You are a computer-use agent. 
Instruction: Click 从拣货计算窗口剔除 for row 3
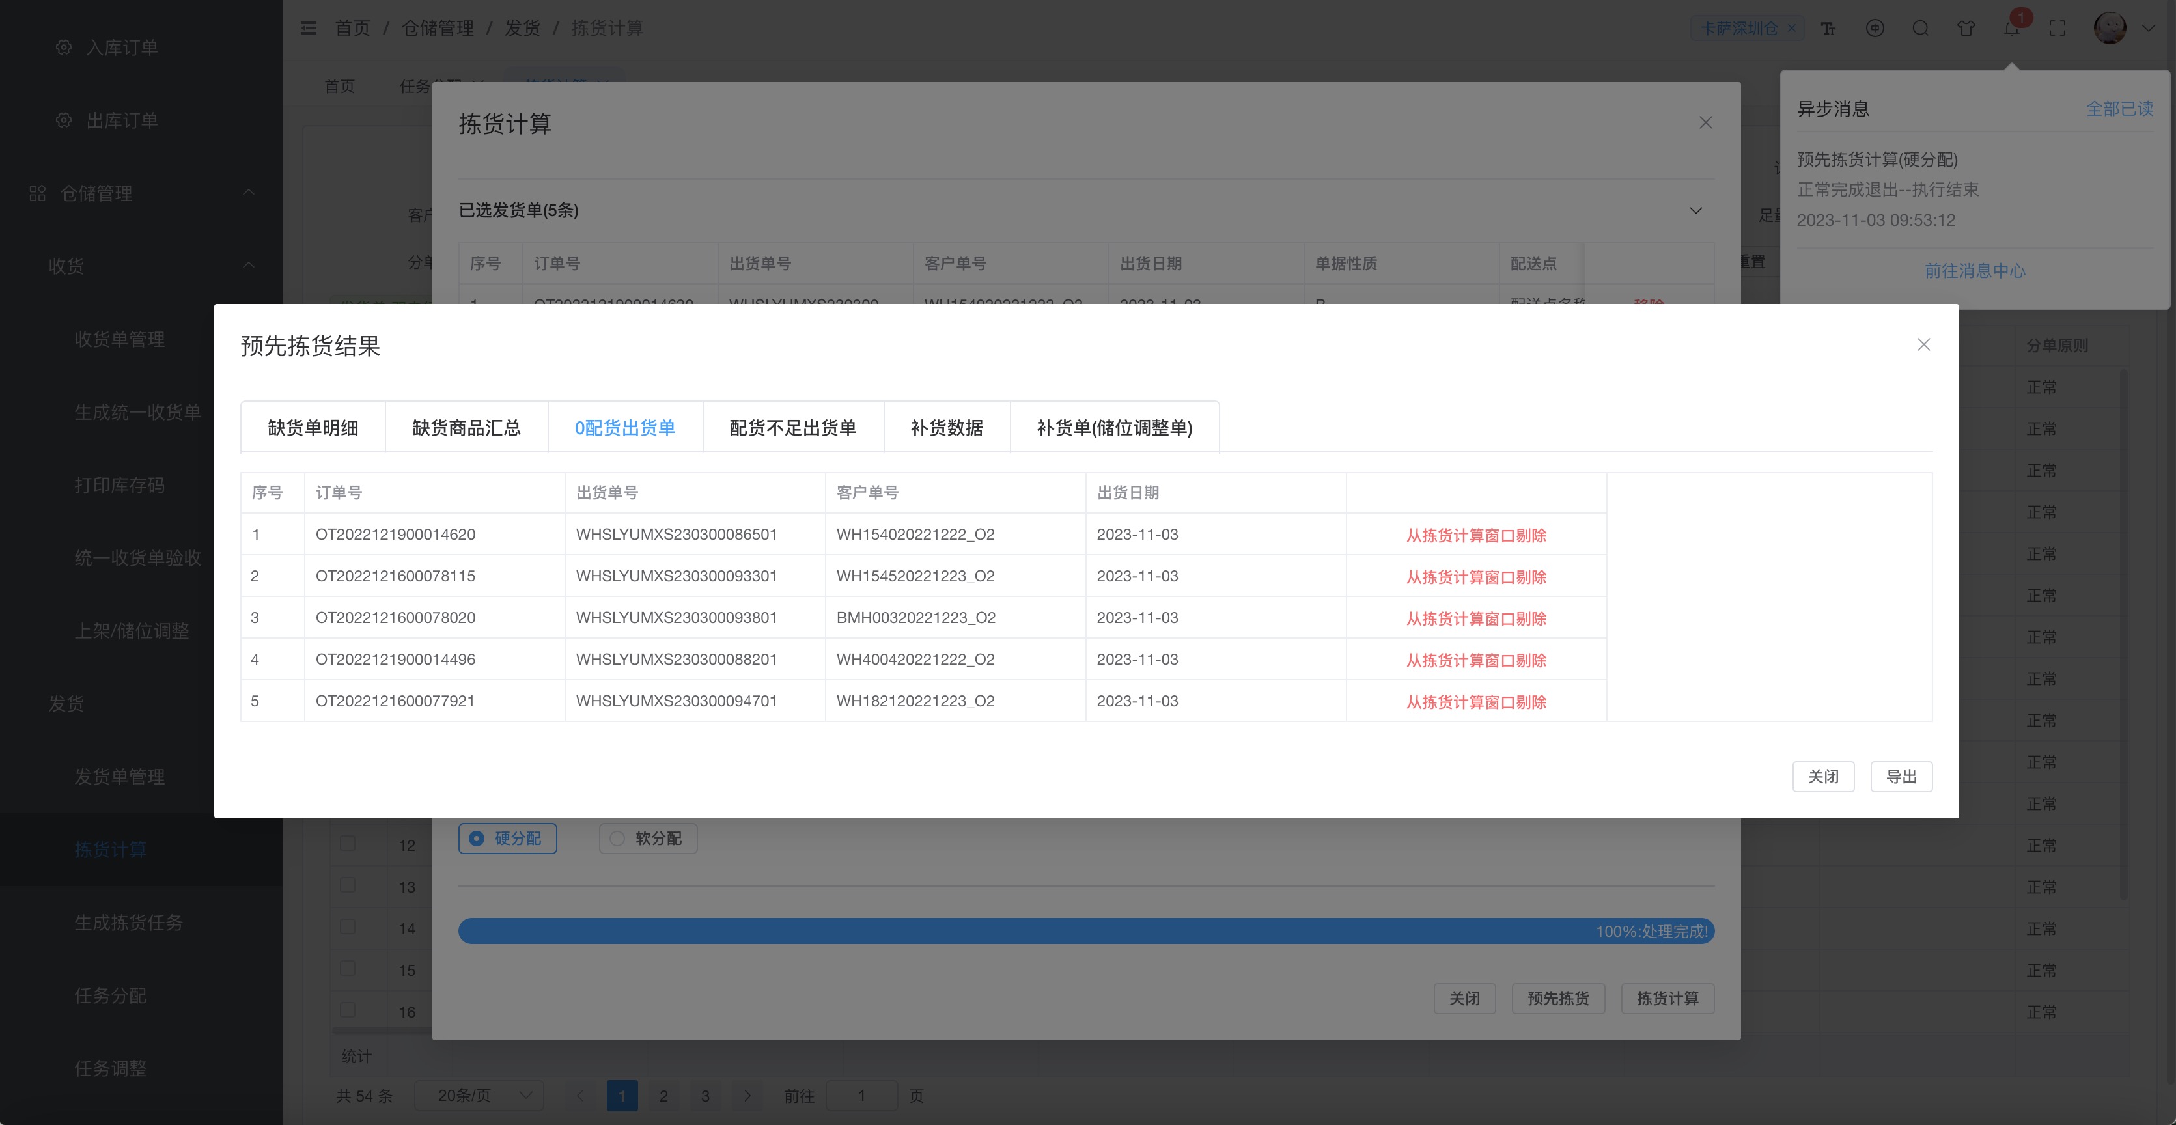point(1475,618)
